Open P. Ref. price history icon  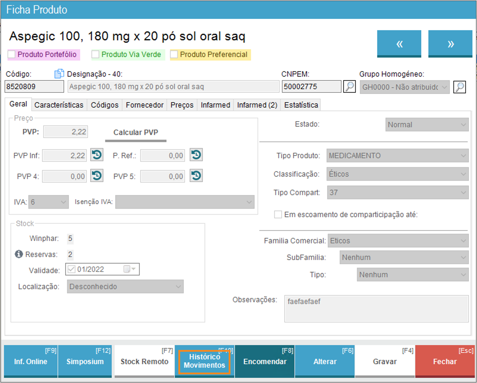tap(196, 155)
